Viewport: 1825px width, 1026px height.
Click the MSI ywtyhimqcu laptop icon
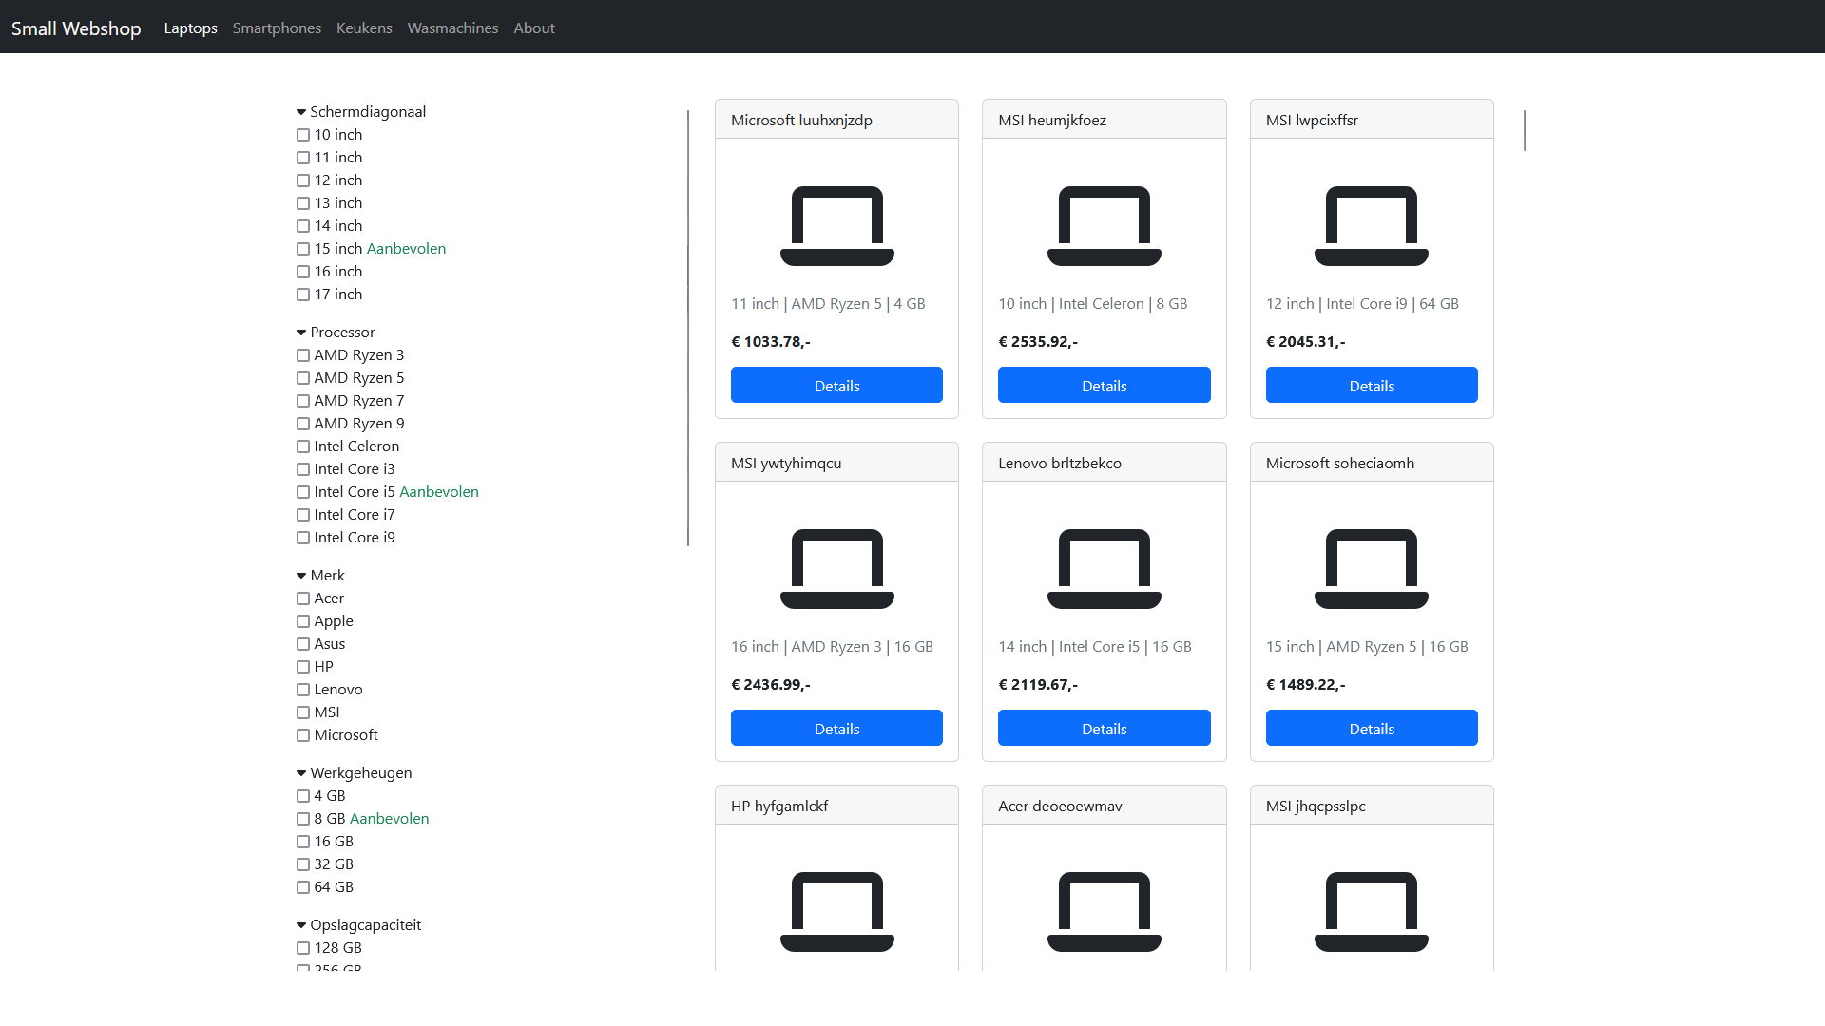[x=836, y=569]
